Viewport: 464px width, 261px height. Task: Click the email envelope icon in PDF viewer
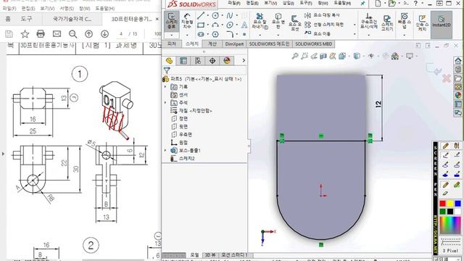57,34
